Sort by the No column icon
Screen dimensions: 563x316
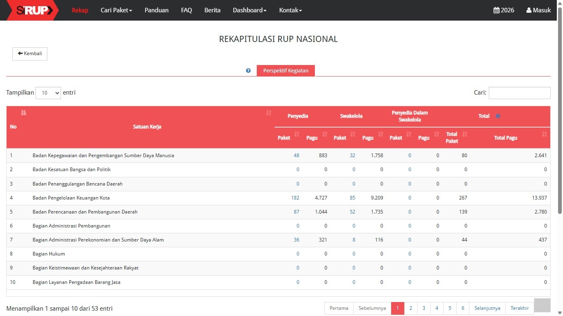[23, 113]
